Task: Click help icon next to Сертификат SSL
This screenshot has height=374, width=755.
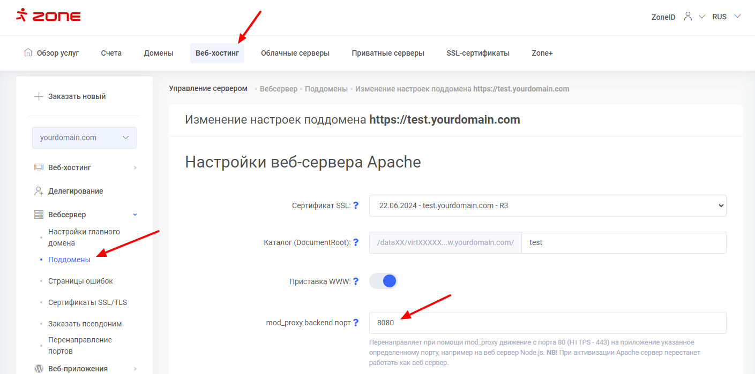Action: [356, 205]
